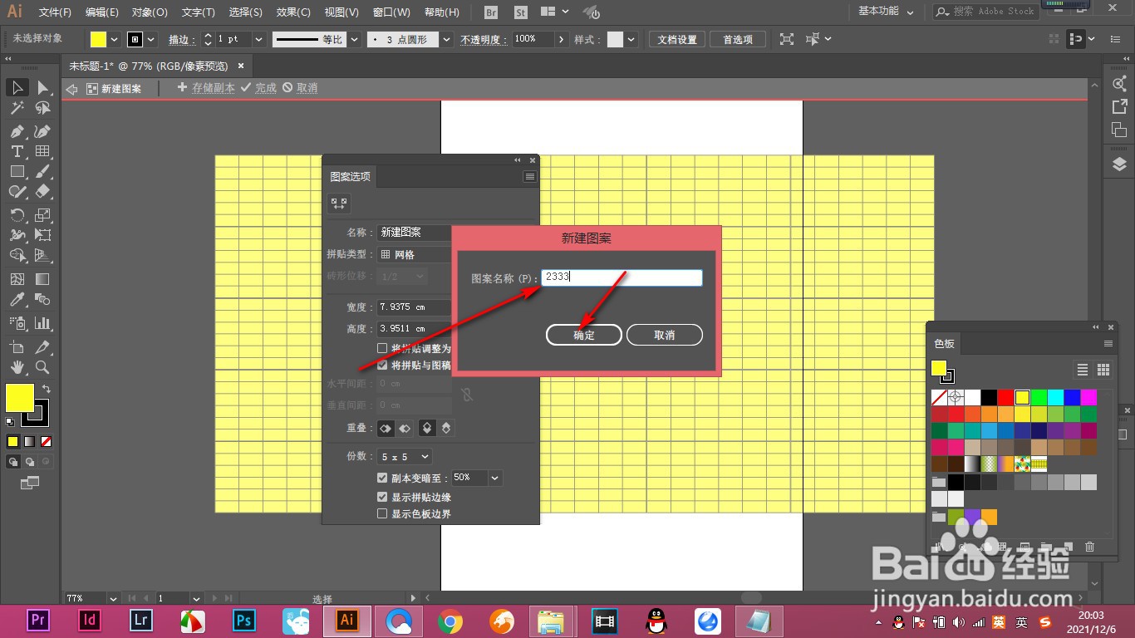The width and height of the screenshot is (1135, 638).
Task: Select the Scale tool
Action: tap(43, 215)
